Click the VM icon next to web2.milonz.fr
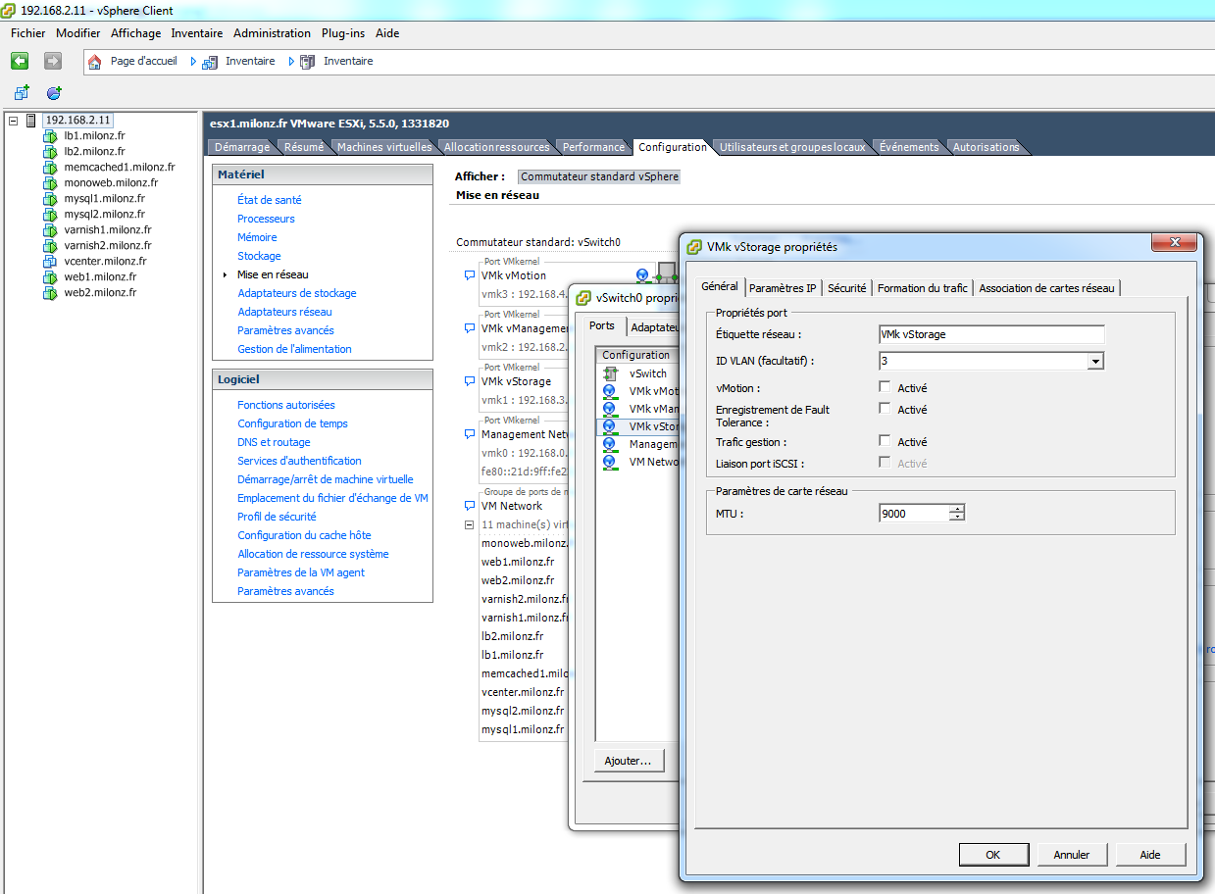Image resolution: width=1215 pixels, height=894 pixels. pyautogui.click(x=50, y=293)
